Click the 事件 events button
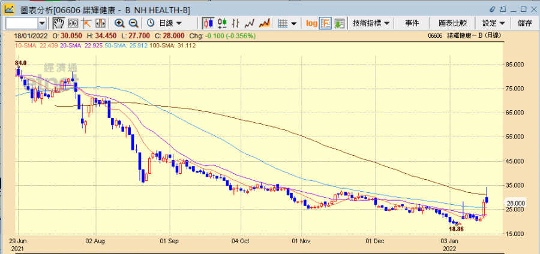Image resolution: width=540 pixels, height=254 pixels. (x=412, y=23)
